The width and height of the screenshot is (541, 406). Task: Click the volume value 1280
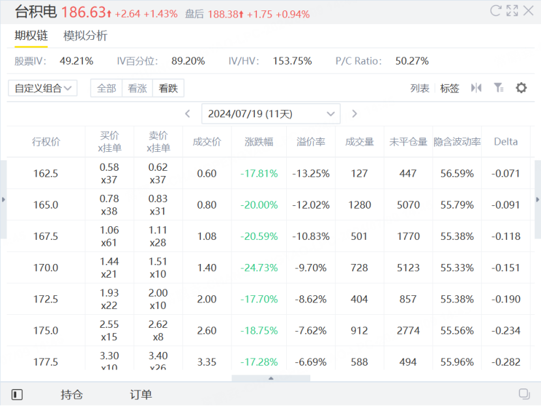click(x=360, y=205)
